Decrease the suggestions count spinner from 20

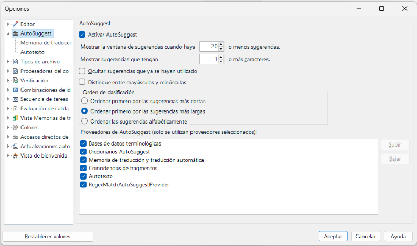click(221, 49)
